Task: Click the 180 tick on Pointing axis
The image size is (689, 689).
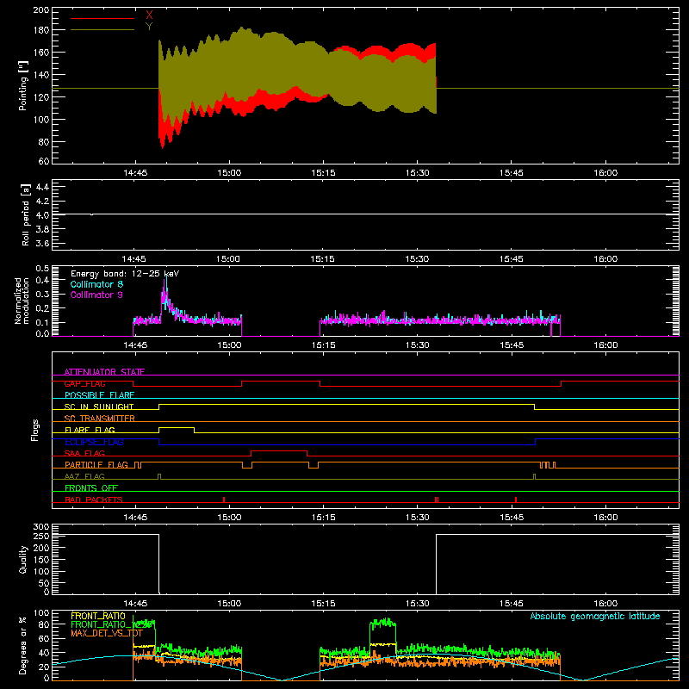Action: [40, 30]
